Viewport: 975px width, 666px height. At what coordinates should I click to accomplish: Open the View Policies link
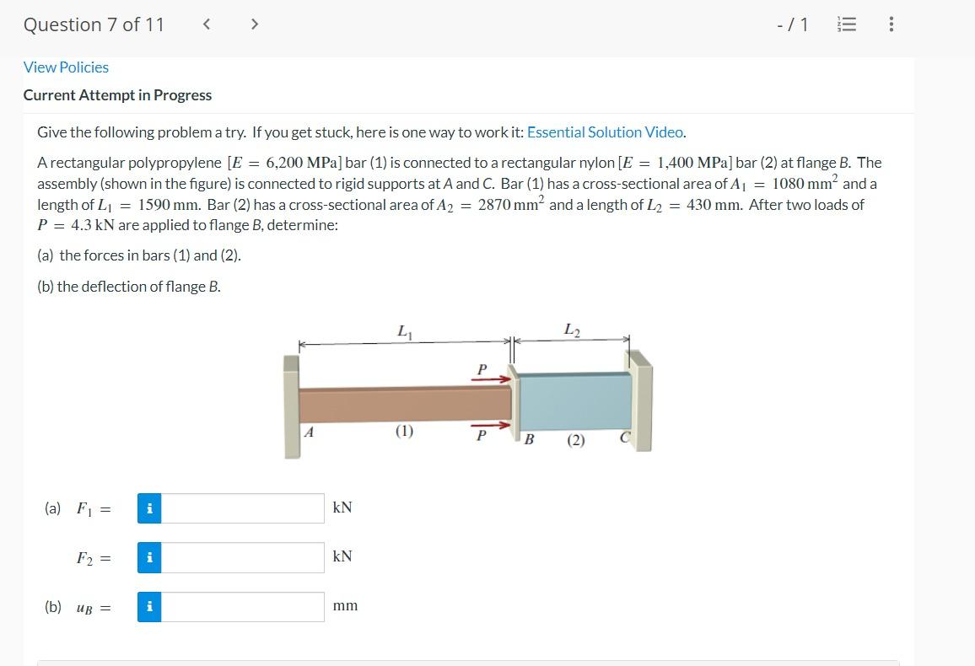[x=66, y=67]
